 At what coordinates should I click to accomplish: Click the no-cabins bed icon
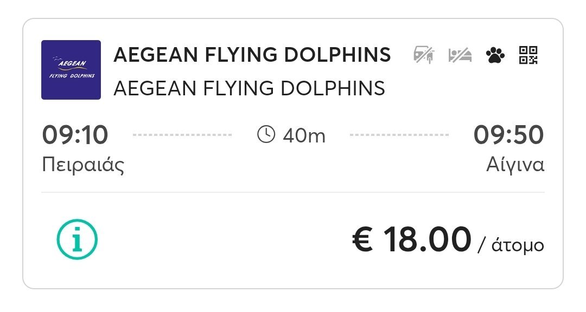point(460,56)
